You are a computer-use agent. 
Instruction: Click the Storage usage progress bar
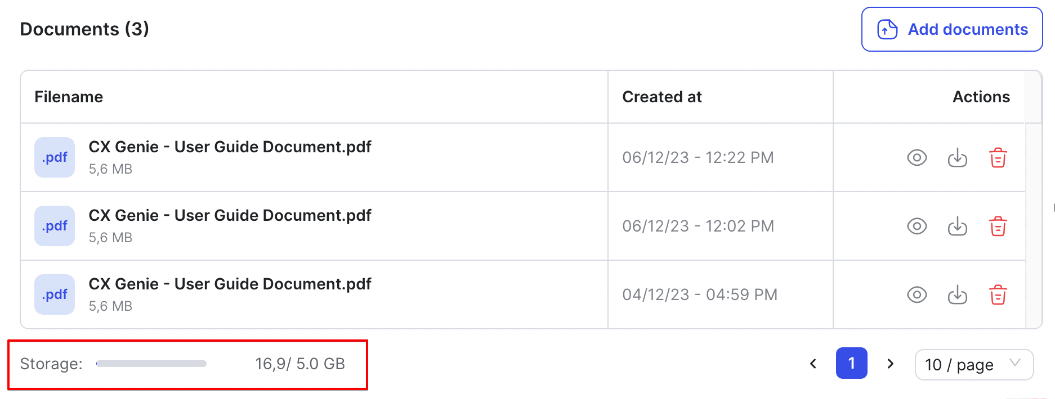click(151, 364)
